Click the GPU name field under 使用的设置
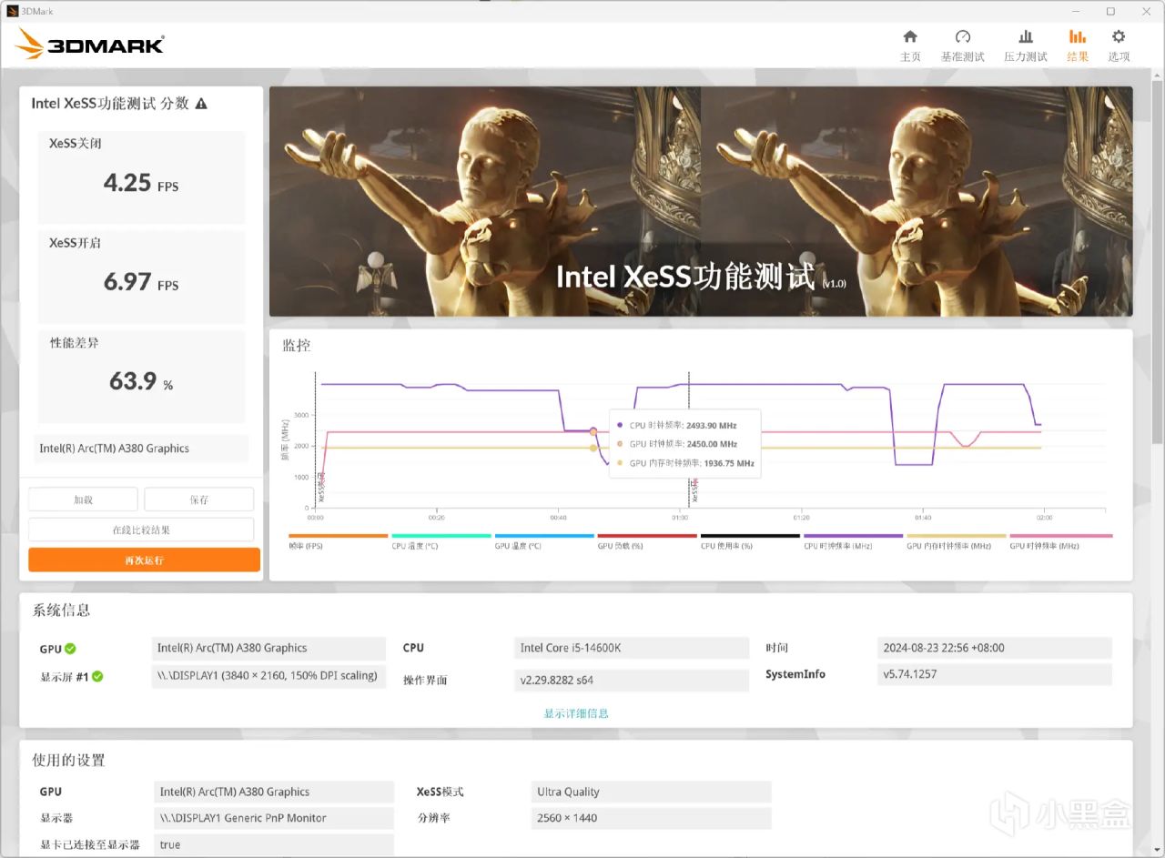 click(274, 792)
